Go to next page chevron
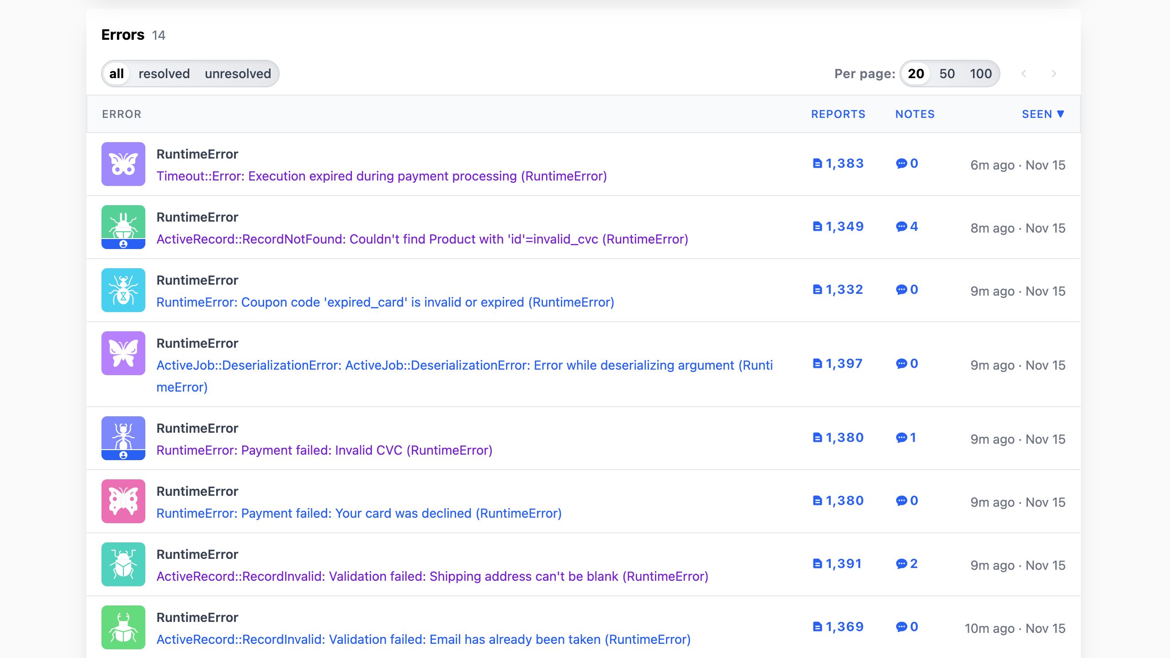This screenshot has width=1170, height=658. pos(1054,74)
